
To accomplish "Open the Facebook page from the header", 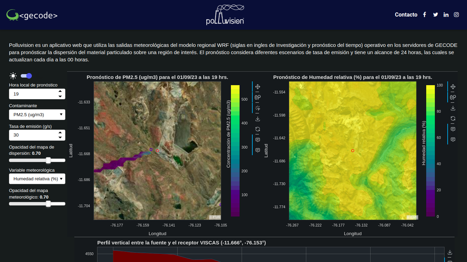I will [x=424, y=14].
